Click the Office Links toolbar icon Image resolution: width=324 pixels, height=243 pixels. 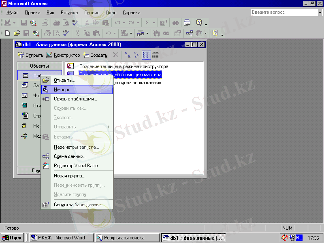[x=124, y=33]
